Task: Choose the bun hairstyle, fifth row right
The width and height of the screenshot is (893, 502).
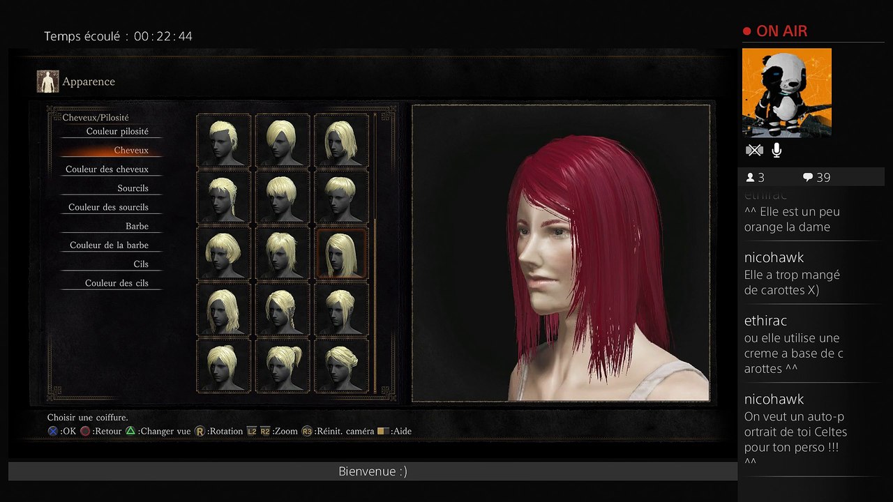Action: 342,365
